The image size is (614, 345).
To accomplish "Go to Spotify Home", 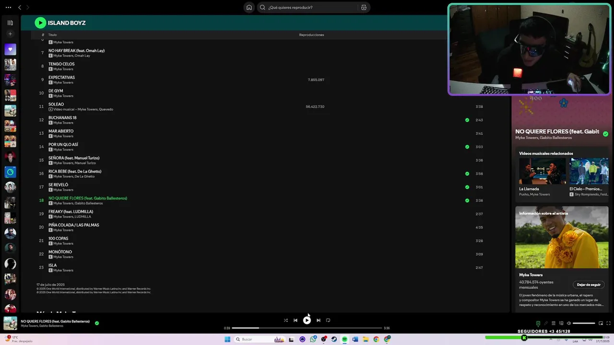I will click(249, 7).
